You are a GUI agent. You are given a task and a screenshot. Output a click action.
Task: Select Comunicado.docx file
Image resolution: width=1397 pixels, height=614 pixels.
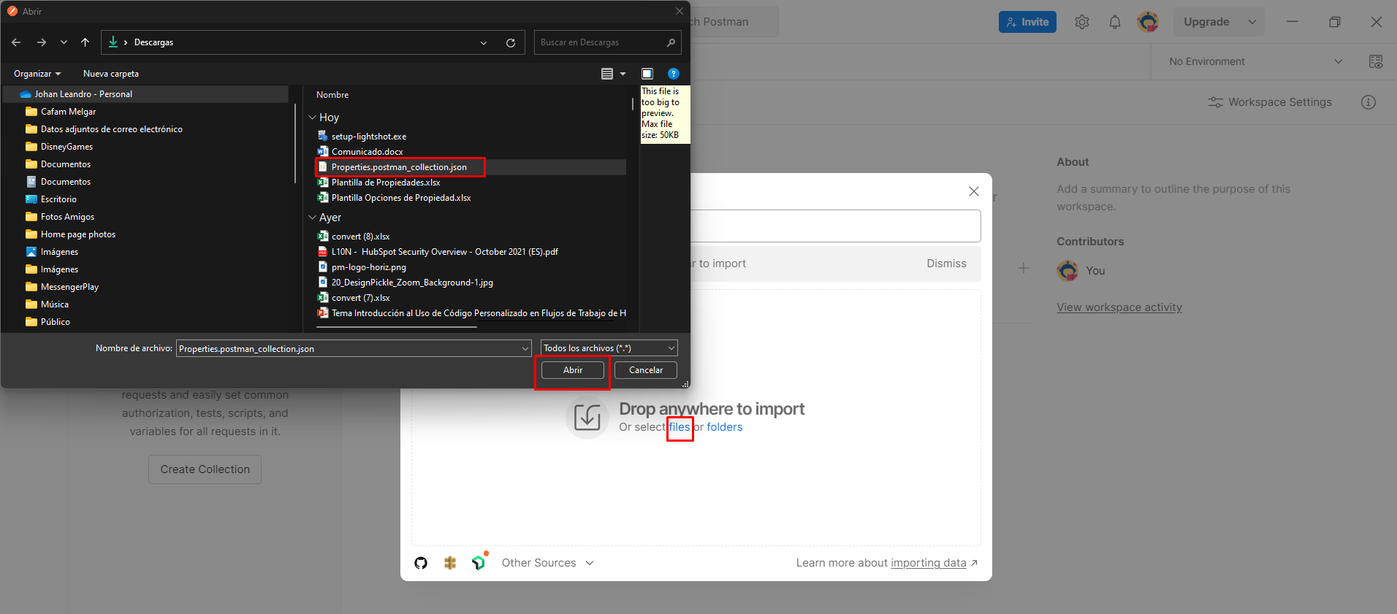point(367,152)
